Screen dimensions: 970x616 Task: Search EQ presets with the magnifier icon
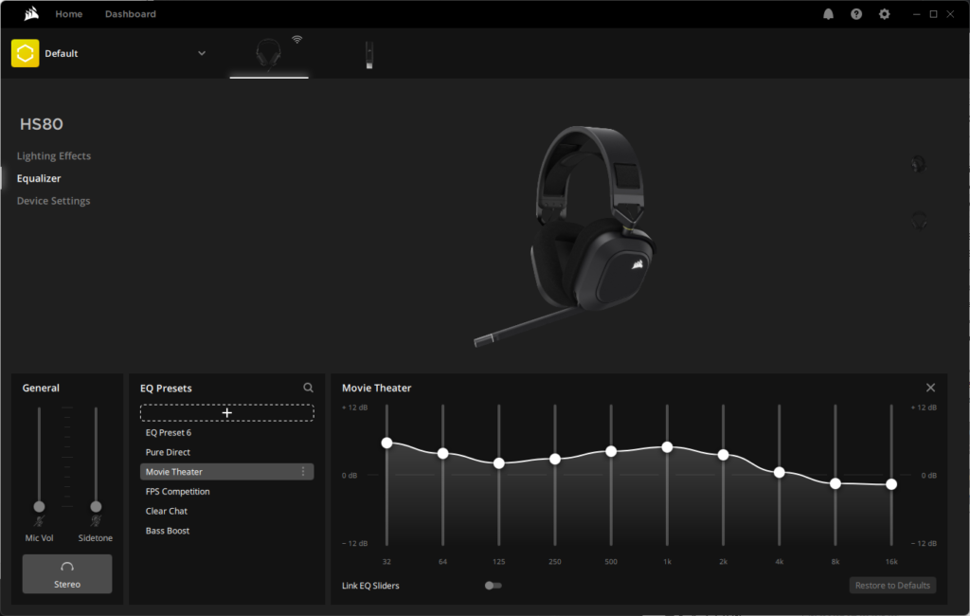coord(308,388)
